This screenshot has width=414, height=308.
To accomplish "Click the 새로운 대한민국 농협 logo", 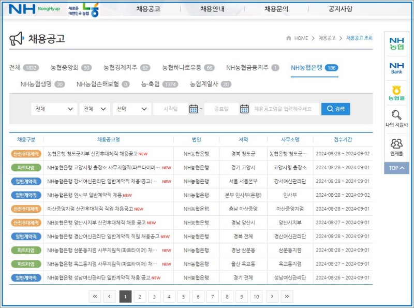I will (84, 10).
